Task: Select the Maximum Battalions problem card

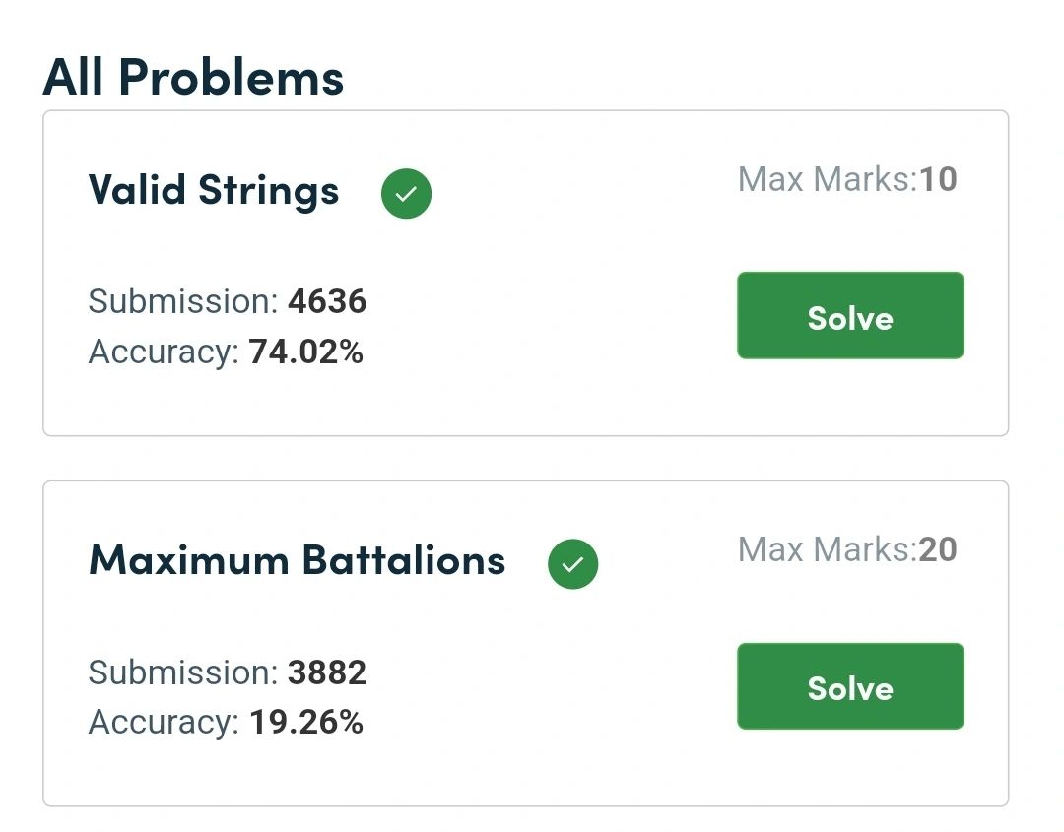Action: click(526, 644)
